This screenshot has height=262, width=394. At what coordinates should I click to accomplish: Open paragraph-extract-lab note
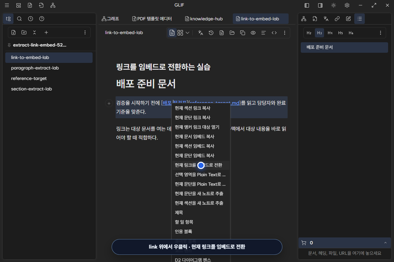coord(49,68)
